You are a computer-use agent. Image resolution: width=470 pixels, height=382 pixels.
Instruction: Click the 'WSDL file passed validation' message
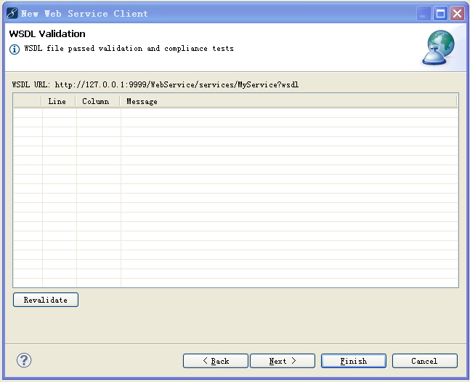(129, 48)
